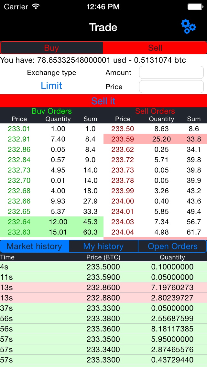Change the Limit exchange type

(51, 86)
